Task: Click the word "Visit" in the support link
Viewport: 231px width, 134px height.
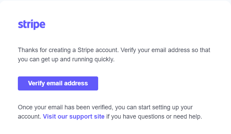Action: pos(49,117)
